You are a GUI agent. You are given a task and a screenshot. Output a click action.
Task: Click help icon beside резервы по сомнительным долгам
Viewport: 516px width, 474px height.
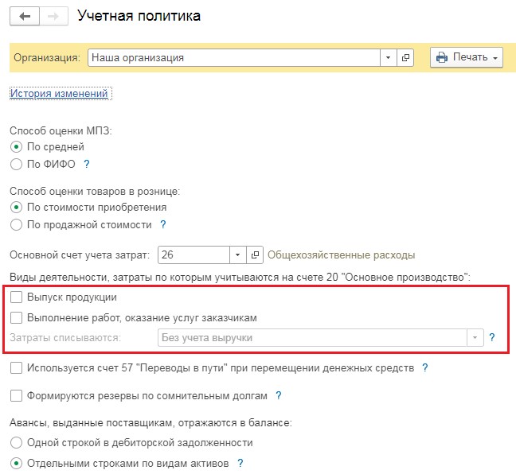[278, 395]
